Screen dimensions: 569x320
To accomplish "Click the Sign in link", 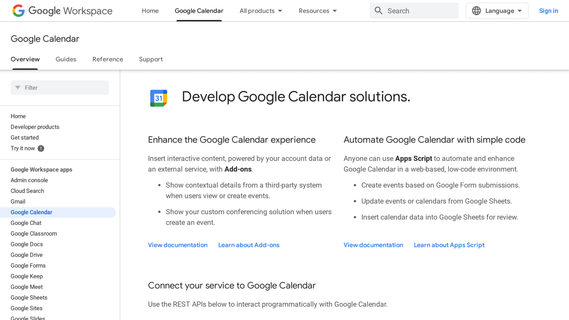I will [x=549, y=10].
